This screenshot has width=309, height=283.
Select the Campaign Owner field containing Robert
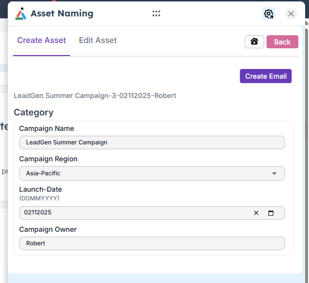[152, 243]
